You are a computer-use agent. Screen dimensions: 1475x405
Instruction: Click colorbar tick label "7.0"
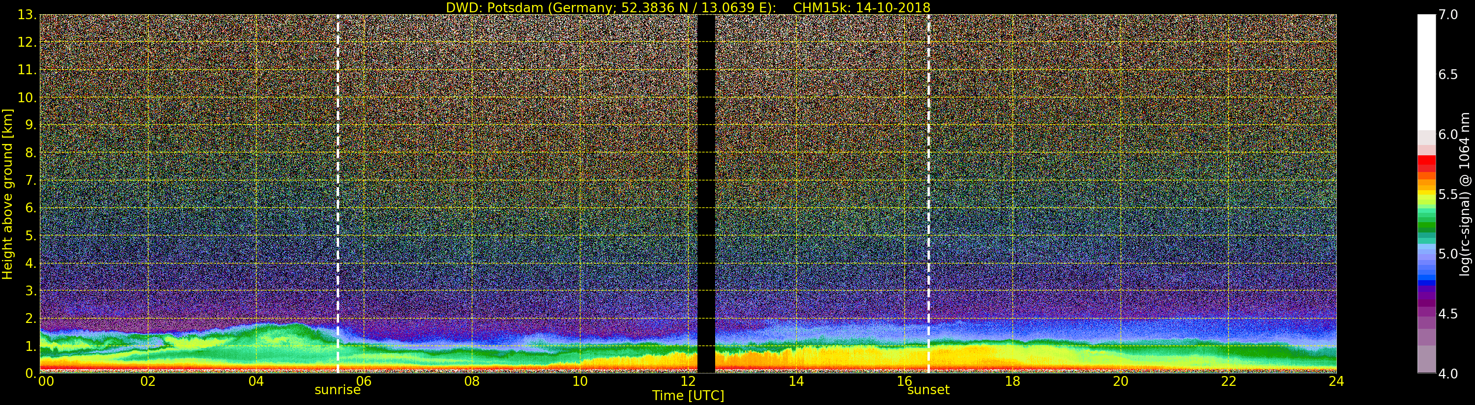[x=1448, y=15]
